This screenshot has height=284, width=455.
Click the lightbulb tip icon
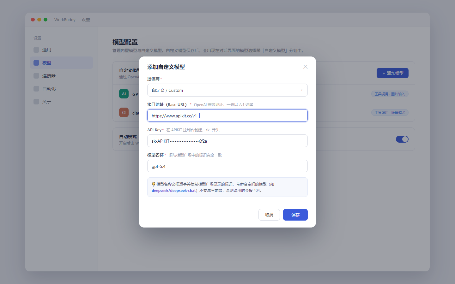pos(154,184)
